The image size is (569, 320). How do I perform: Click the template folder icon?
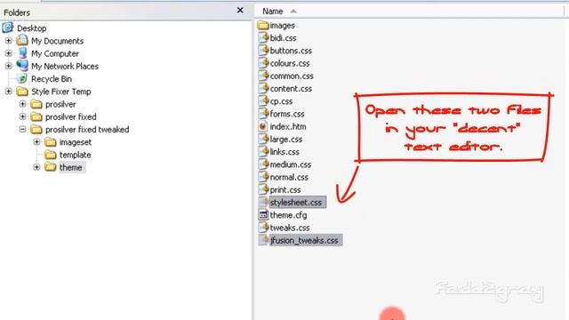tap(51, 155)
